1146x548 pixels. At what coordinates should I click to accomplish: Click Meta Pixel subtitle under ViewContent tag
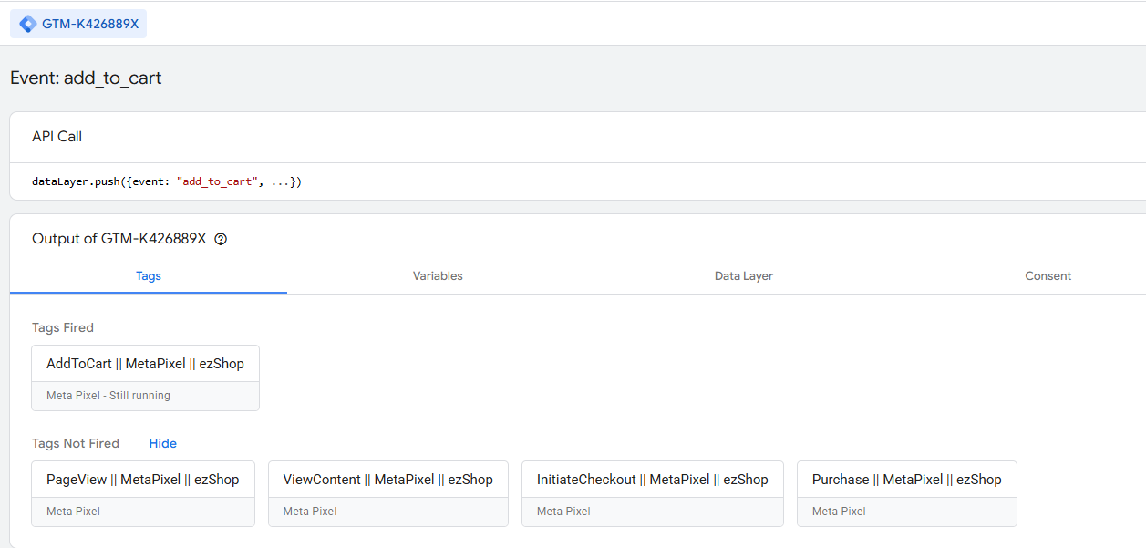tap(310, 512)
